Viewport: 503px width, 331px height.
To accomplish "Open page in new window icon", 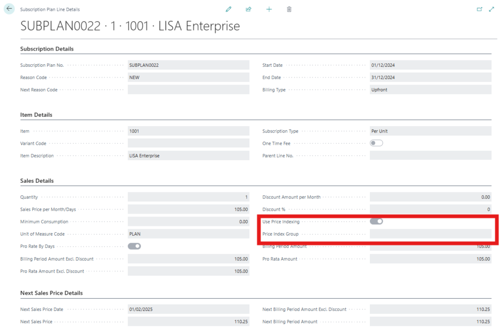I will [x=479, y=9].
